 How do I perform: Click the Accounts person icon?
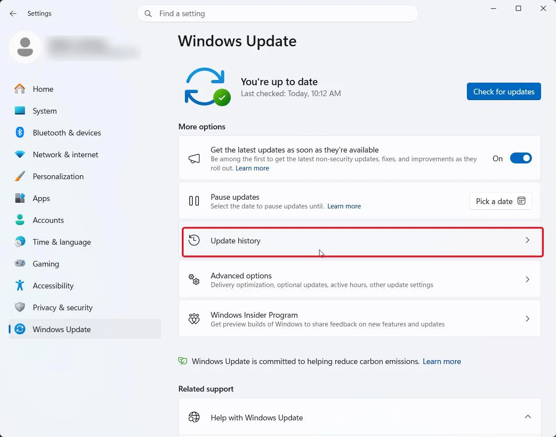pyautogui.click(x=20, y=220)
